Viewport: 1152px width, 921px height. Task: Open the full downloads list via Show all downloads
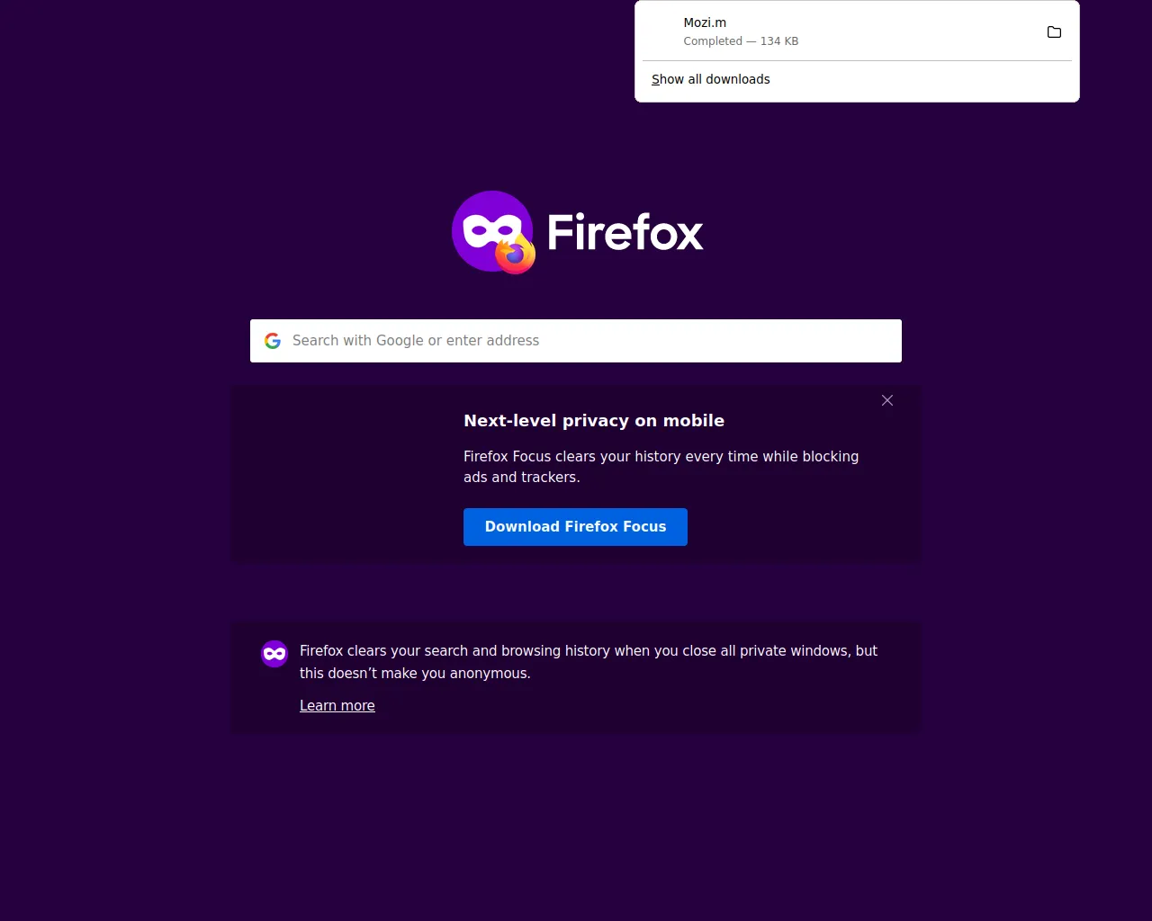coord(710,79)
